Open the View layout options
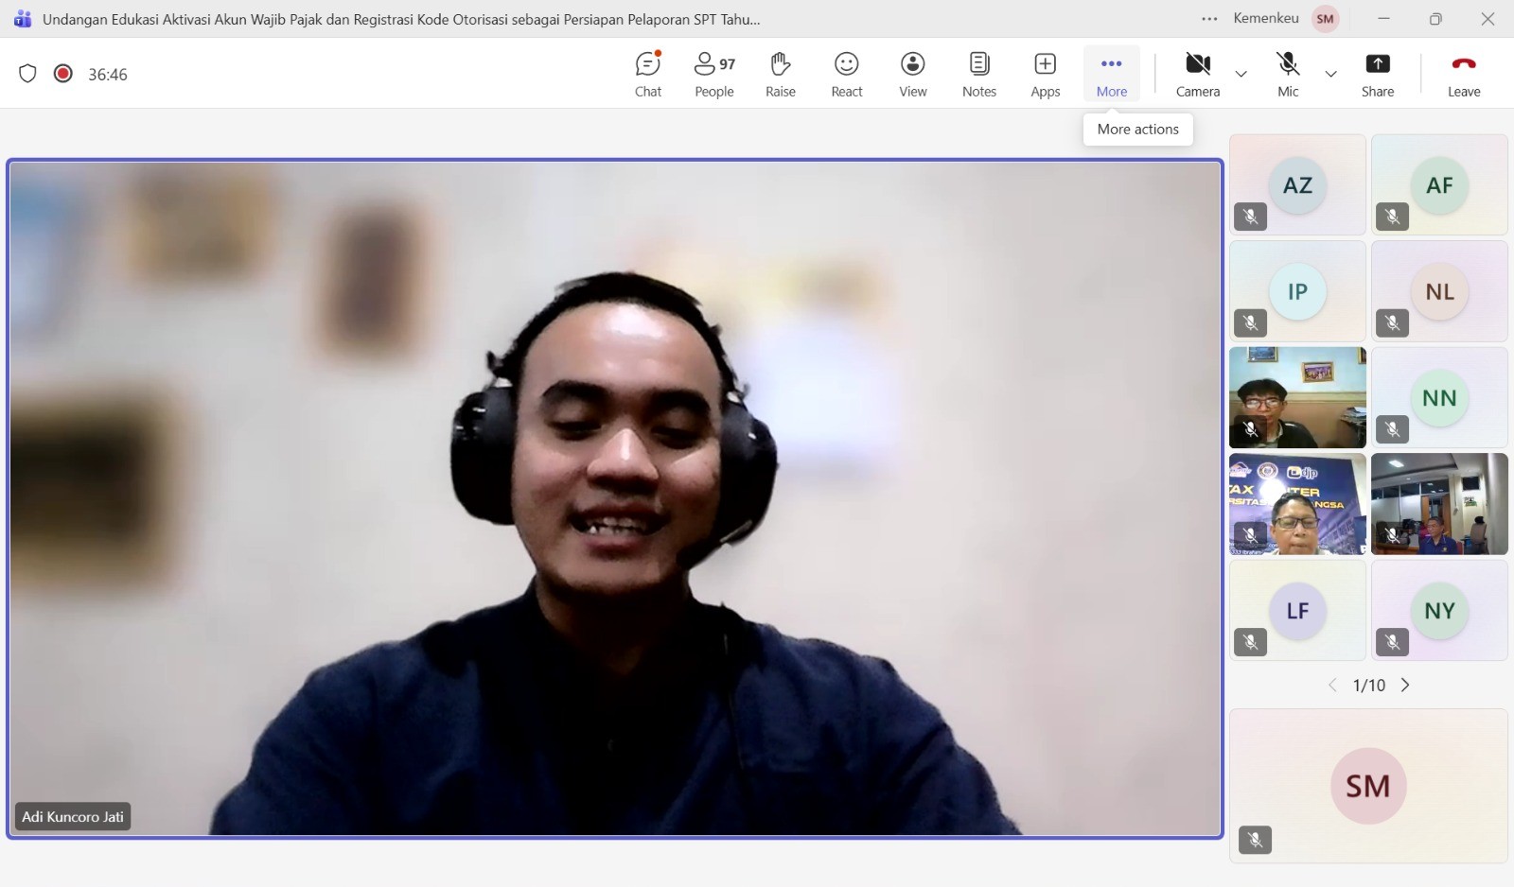1514x887 pixels. 912,74
